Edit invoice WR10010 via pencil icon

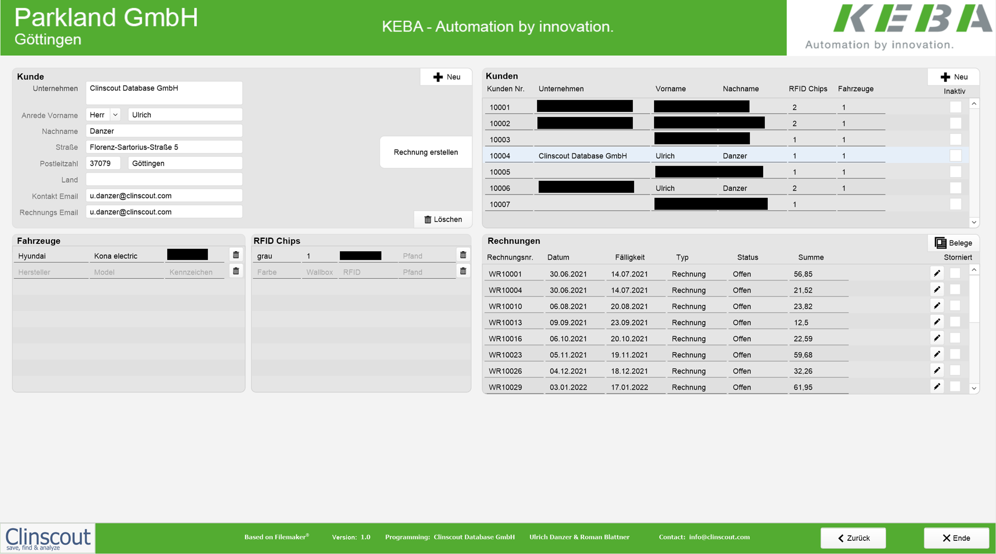[937, 306]
